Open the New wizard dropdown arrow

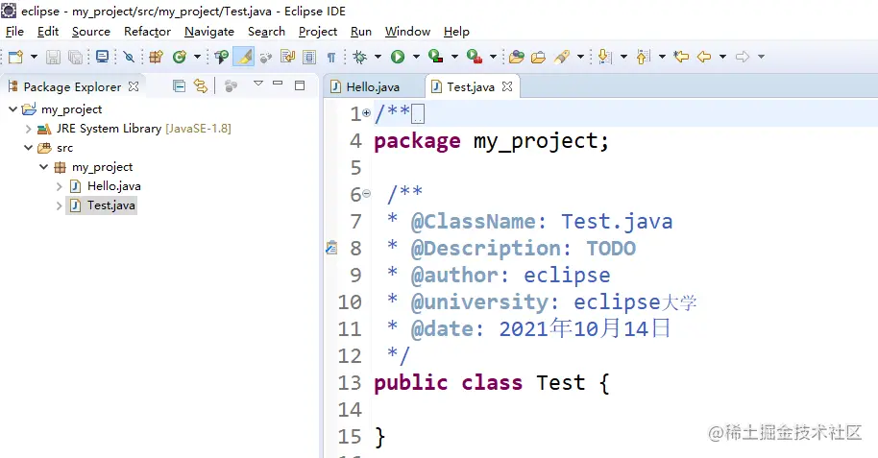[x=34, y=57]
